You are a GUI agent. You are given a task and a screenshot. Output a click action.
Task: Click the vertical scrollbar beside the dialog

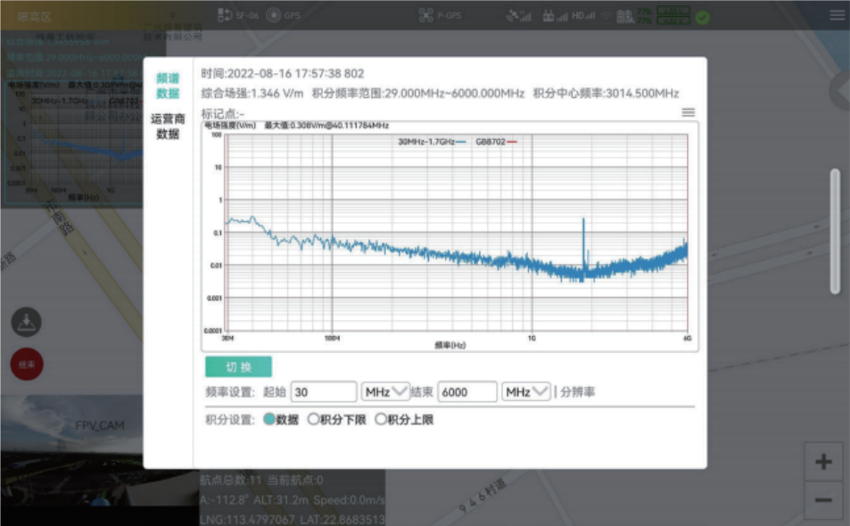click(x=835, y=230)
